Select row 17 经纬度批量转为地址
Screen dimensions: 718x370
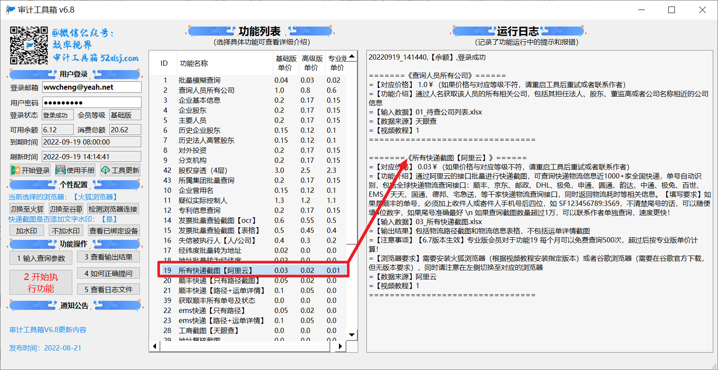248,250
